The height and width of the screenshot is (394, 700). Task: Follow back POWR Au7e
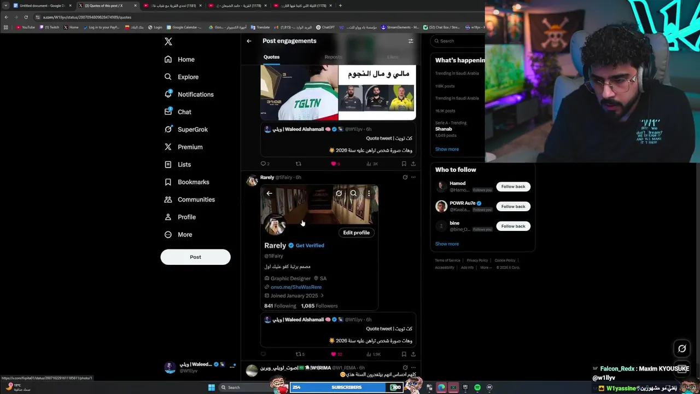pyautogui.click(x=513, y=206)
